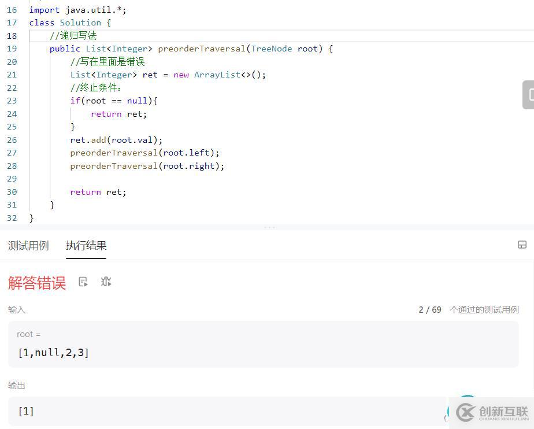534x429 pixels.
Task: Click the final return ret; statement on line 30
Action: (x=98, y=192)
